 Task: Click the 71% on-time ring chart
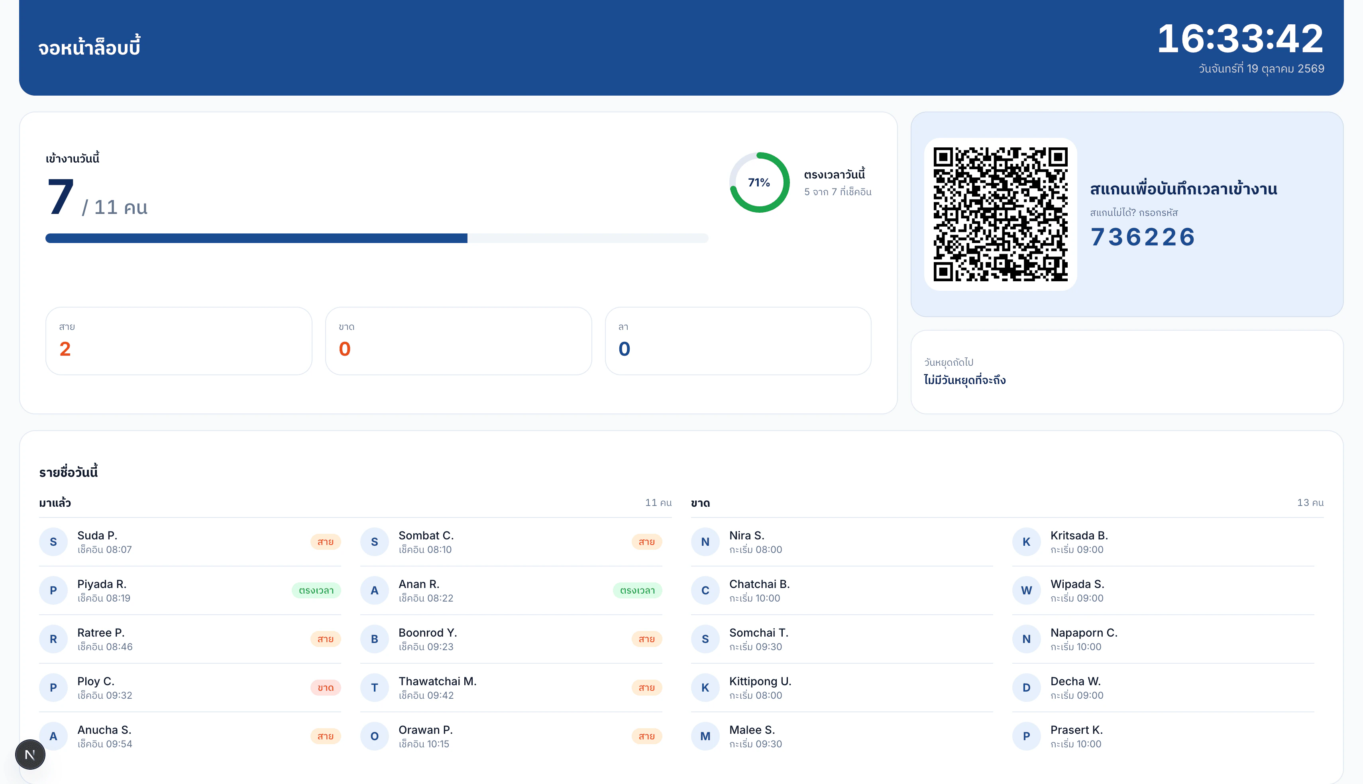(x=759, y=182)
